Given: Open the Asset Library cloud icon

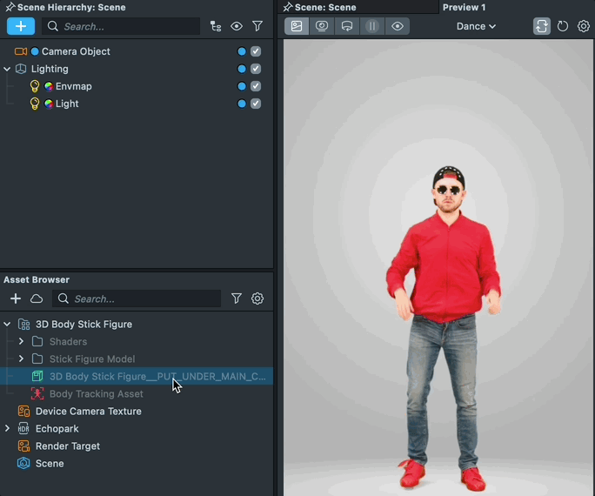Looking at the screenshot, I should pyautogui.click(x=37, y=298).
